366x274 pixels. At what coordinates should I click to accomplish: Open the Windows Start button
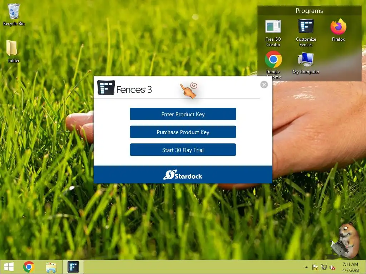(9, 267)
